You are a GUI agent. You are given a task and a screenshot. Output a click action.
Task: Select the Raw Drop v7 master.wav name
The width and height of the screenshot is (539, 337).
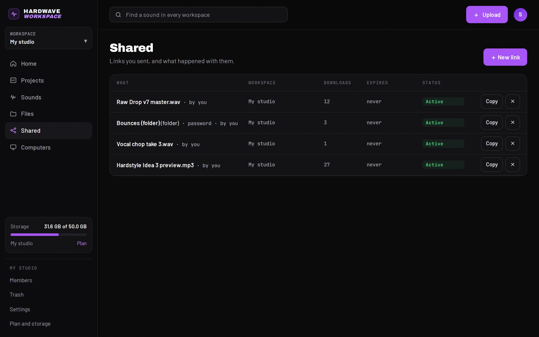click(x=148, y=102)
